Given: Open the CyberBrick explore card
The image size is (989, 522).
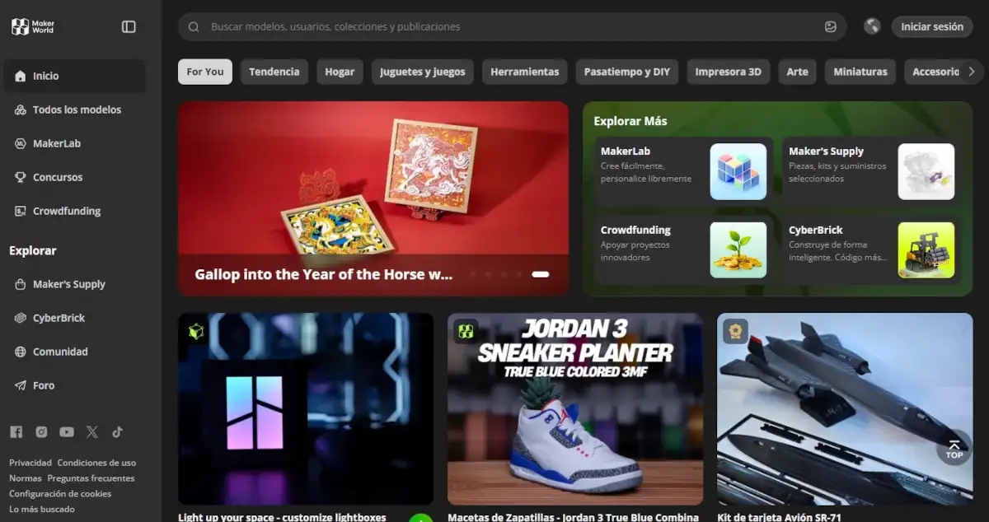Looking at the screenshot, I should click(x=872, y=249).
